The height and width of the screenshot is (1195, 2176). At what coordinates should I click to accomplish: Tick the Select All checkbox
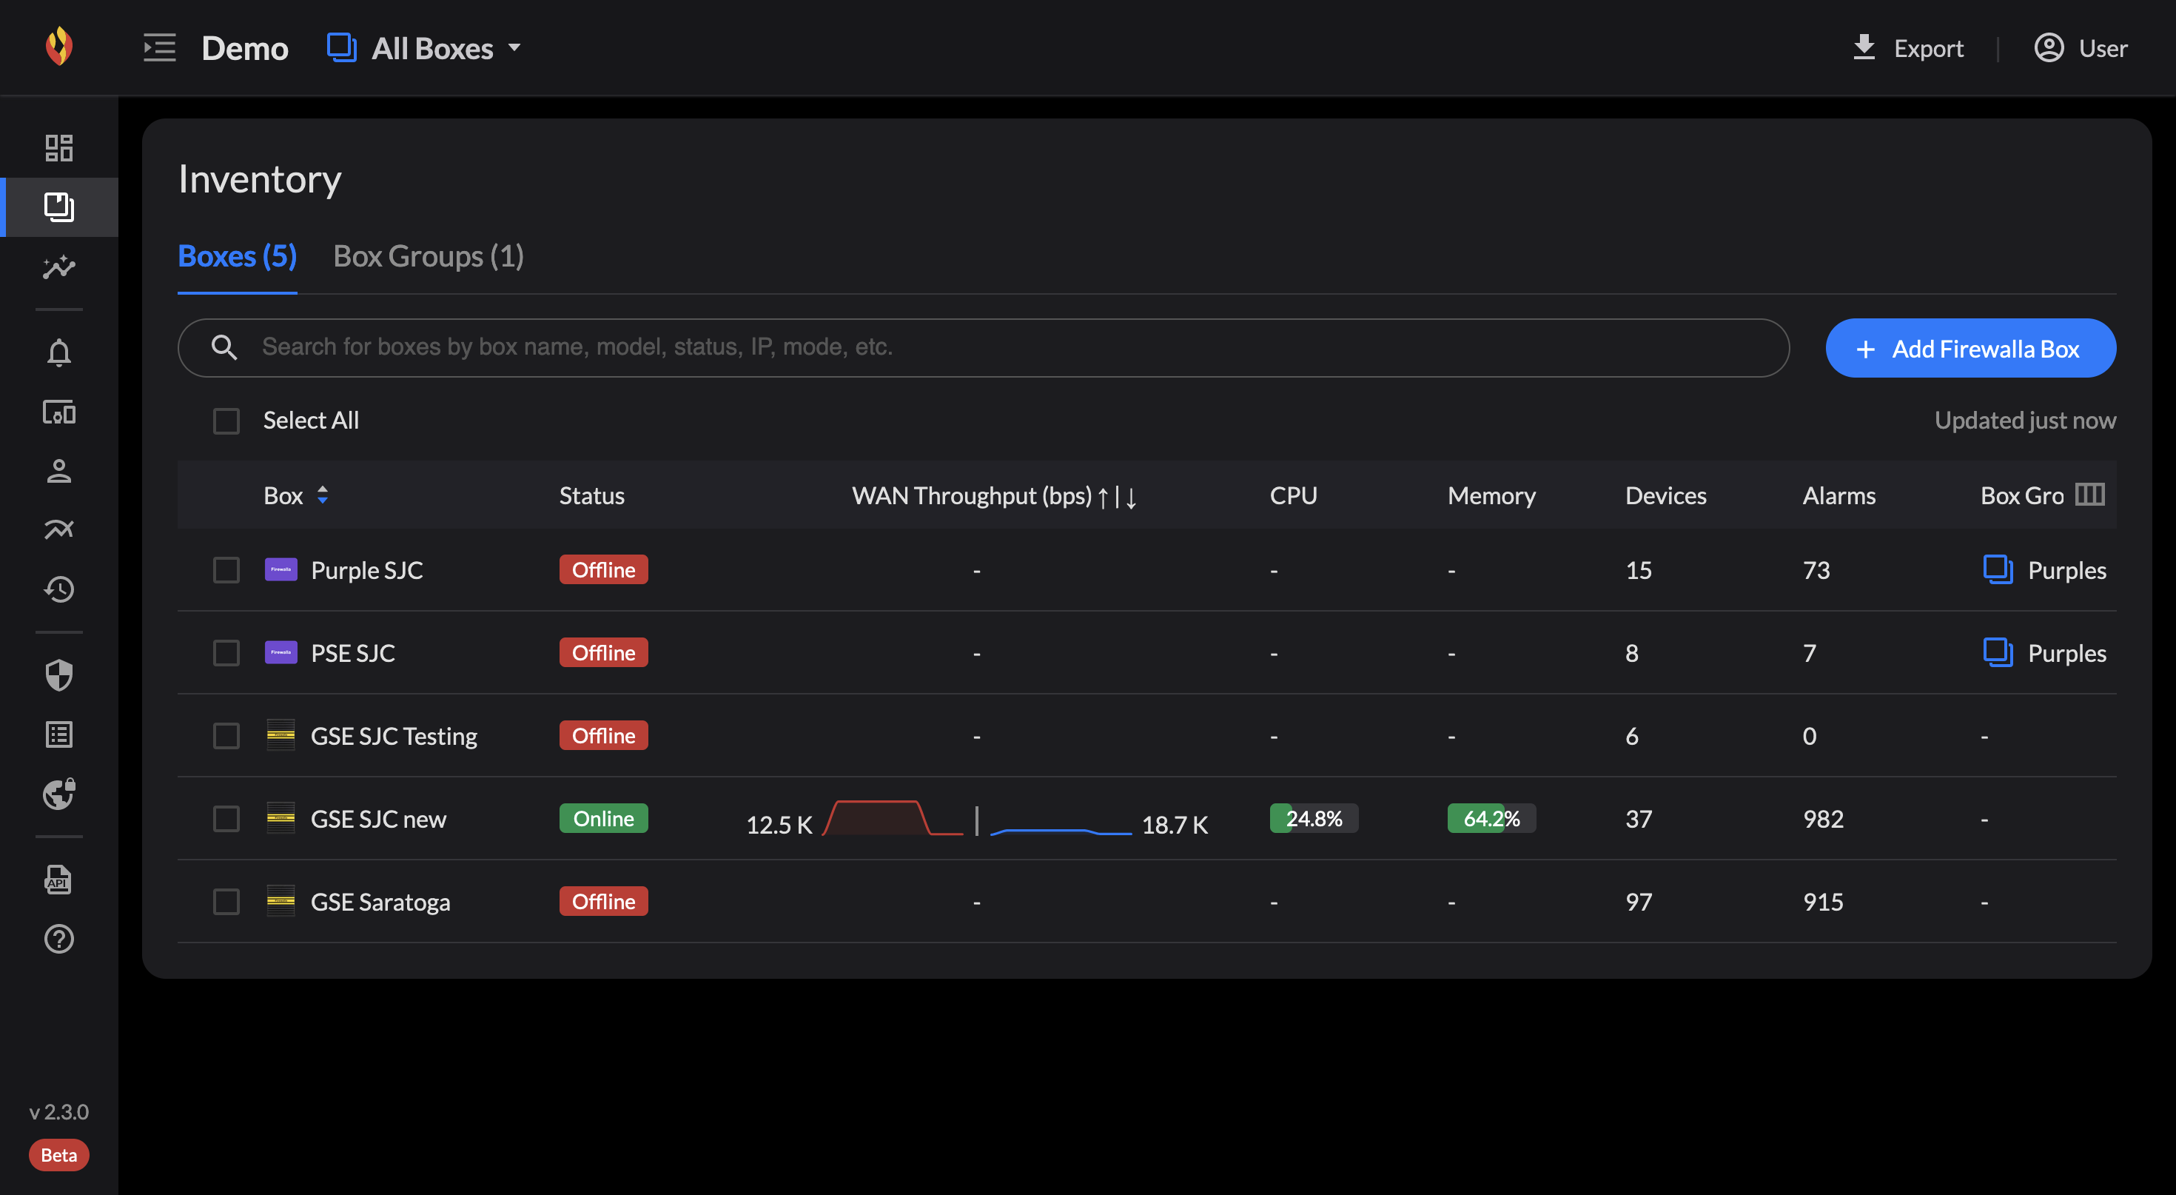(x=226, y=421)
